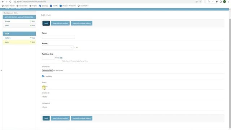Click Add next to Books
The width and height of the screenshot is (231, 130).
coord(33,42)
